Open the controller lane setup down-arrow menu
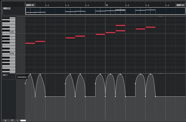 12,120
